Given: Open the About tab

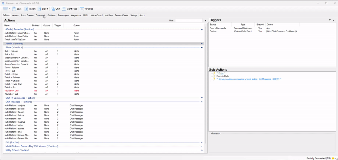Looking at the screenshot, I should (x=142, y=16).
